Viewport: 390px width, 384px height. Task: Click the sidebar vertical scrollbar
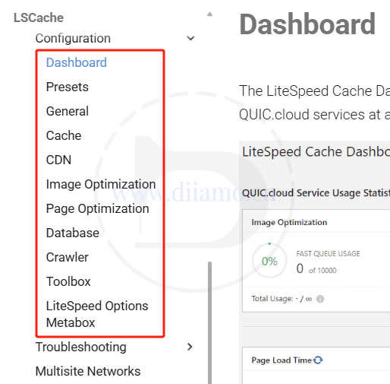209,322
